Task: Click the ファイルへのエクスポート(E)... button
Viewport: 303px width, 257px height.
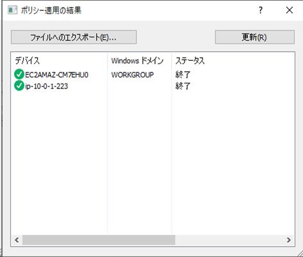Action: [x=74, y=37]
